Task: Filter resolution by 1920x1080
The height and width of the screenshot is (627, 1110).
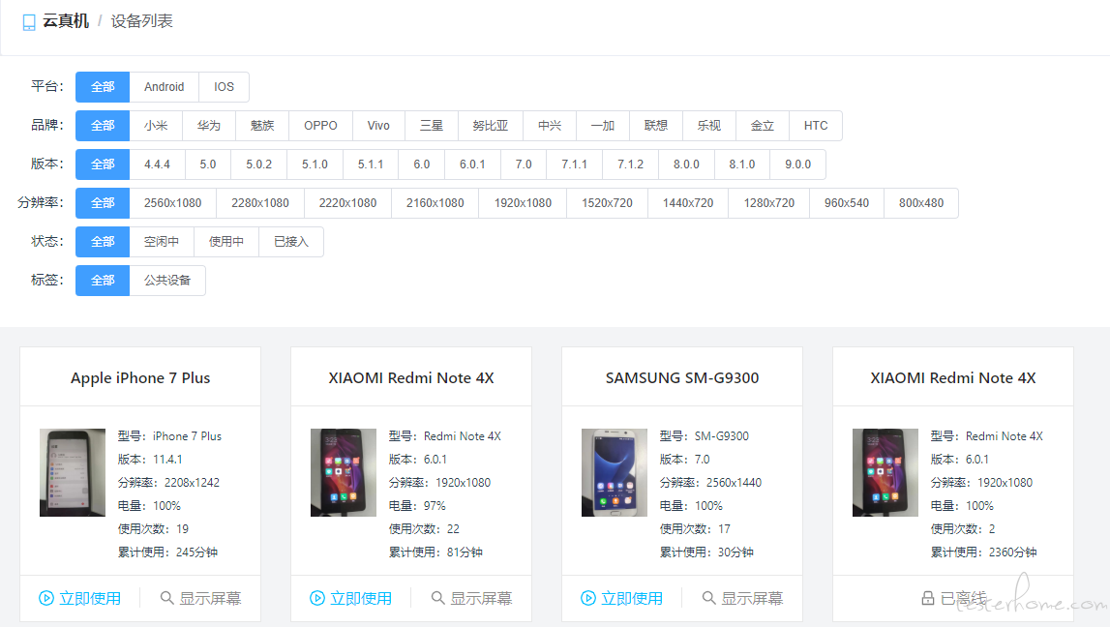Action: [x=524, y=203]
